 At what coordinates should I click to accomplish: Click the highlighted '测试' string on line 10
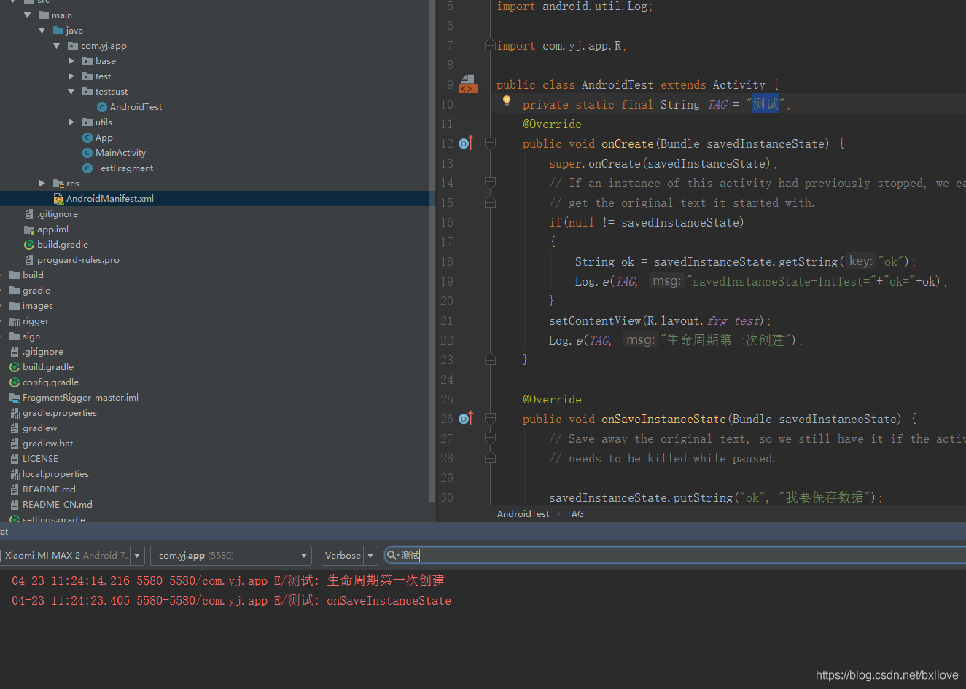765,104
